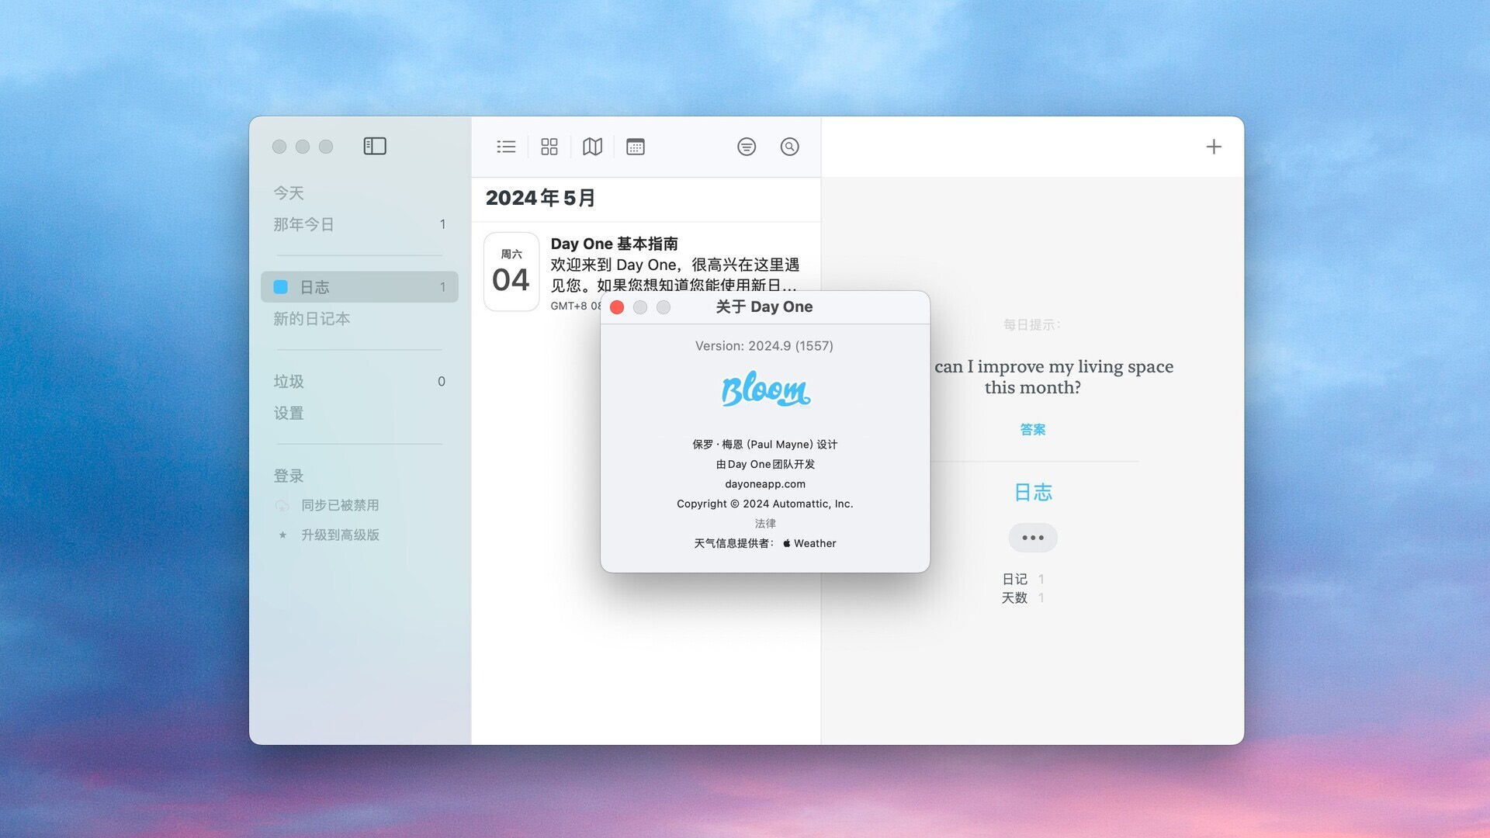Image resolution: width=1490 pixels, height=838 pixels.
Task: Open the filters/tags panel
Action: pyautogui.click(x=747, y=147)
